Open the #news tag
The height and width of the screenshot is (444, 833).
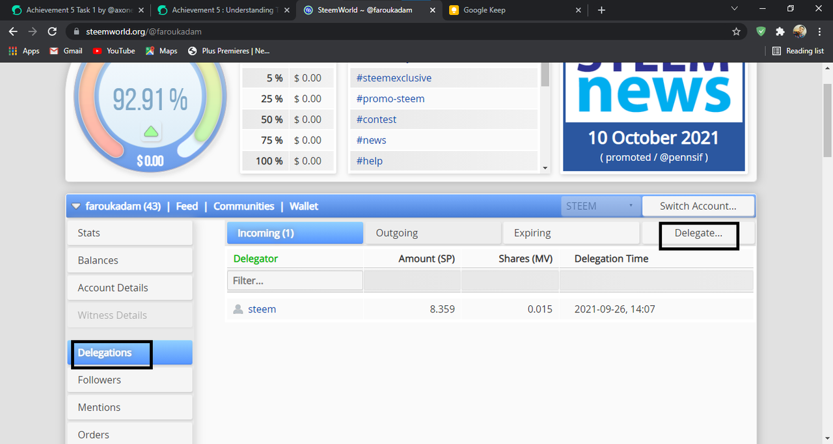tap(372, 141)
